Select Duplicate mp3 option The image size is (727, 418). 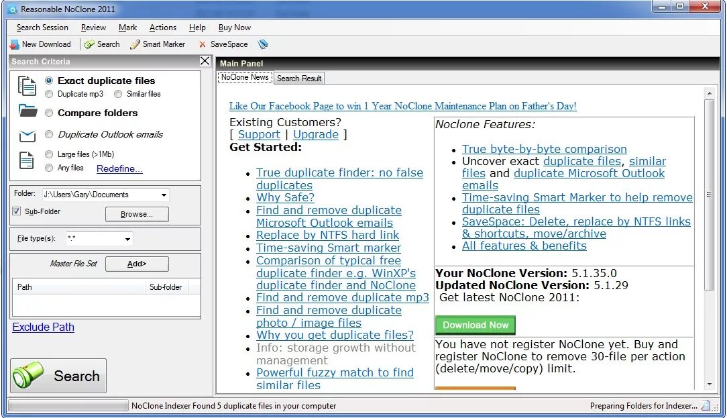coord(49,94)
